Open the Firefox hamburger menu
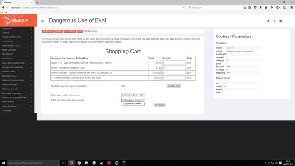295x166 pixels. point(292,7)
